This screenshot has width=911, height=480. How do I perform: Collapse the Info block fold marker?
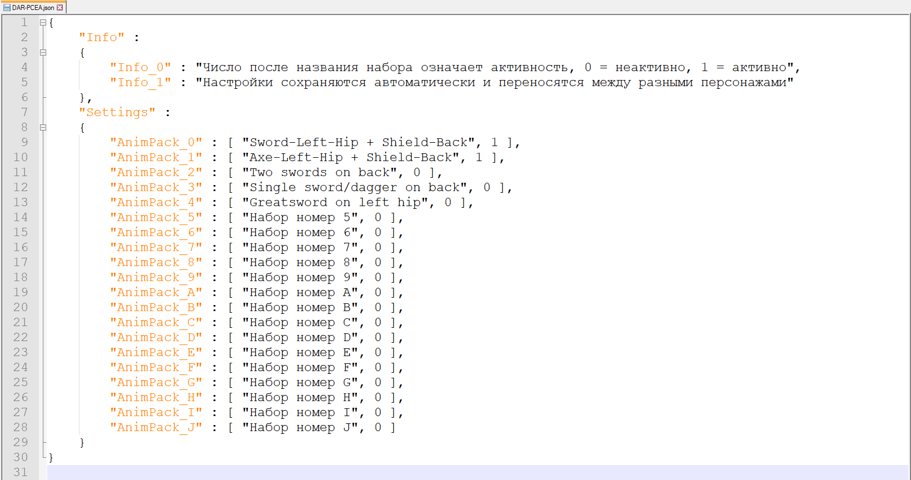(x=43, y=53)
